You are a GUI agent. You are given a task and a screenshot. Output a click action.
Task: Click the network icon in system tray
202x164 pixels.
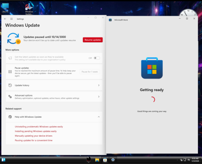(x=185, y=160)
